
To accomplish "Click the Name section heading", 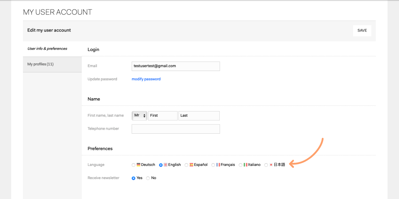I will point(94,99).
